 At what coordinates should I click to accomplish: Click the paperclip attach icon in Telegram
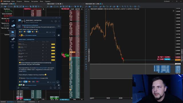18,88
